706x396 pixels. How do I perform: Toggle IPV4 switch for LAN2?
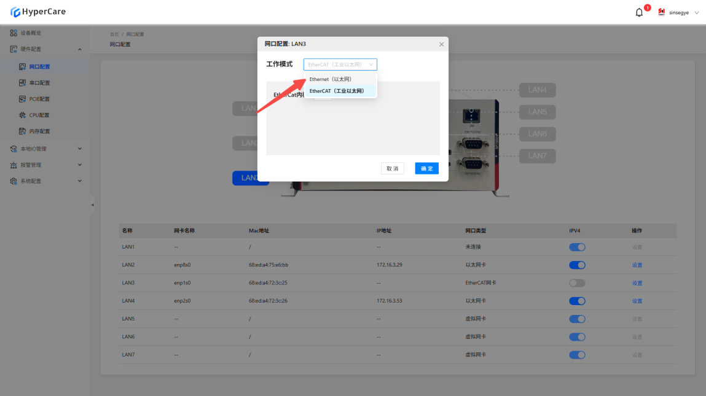tap(577, 265)
